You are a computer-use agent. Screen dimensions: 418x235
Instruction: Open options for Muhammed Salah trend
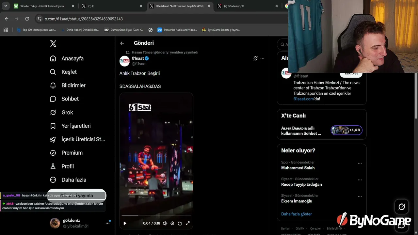coord(360,163)
